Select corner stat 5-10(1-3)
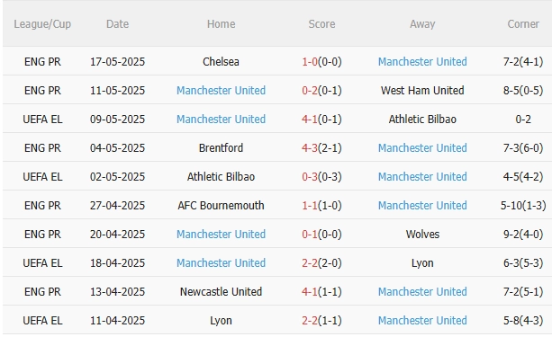Image resolution: width=552 pixels, height=337 pixels. pyautogui.click(x=523, y=206)
